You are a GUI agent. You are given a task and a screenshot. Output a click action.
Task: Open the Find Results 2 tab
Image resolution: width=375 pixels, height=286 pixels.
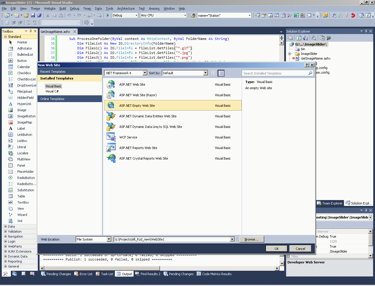point(148,274)
